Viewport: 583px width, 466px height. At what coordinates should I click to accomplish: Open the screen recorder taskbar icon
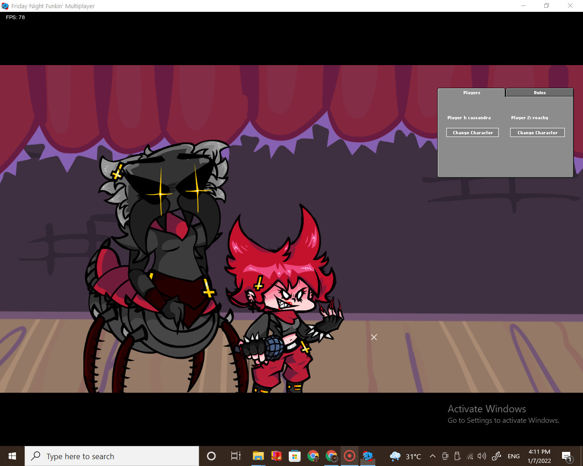coord(349,456)
